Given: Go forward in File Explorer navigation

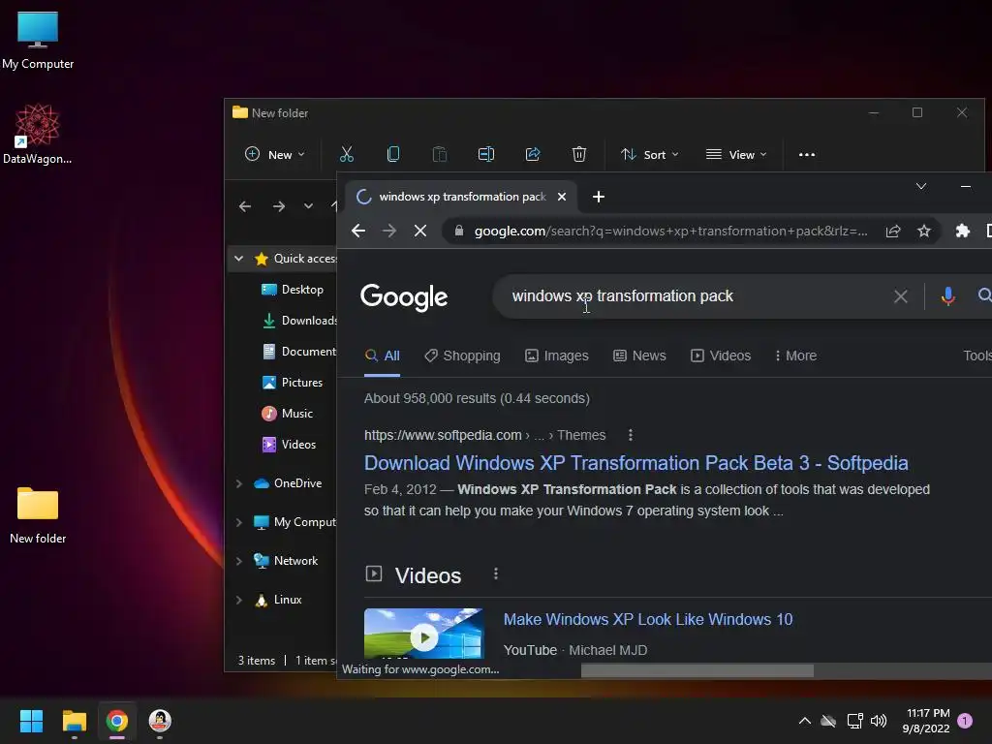Looking at the screenshot, I should click(x=278, y=206).
